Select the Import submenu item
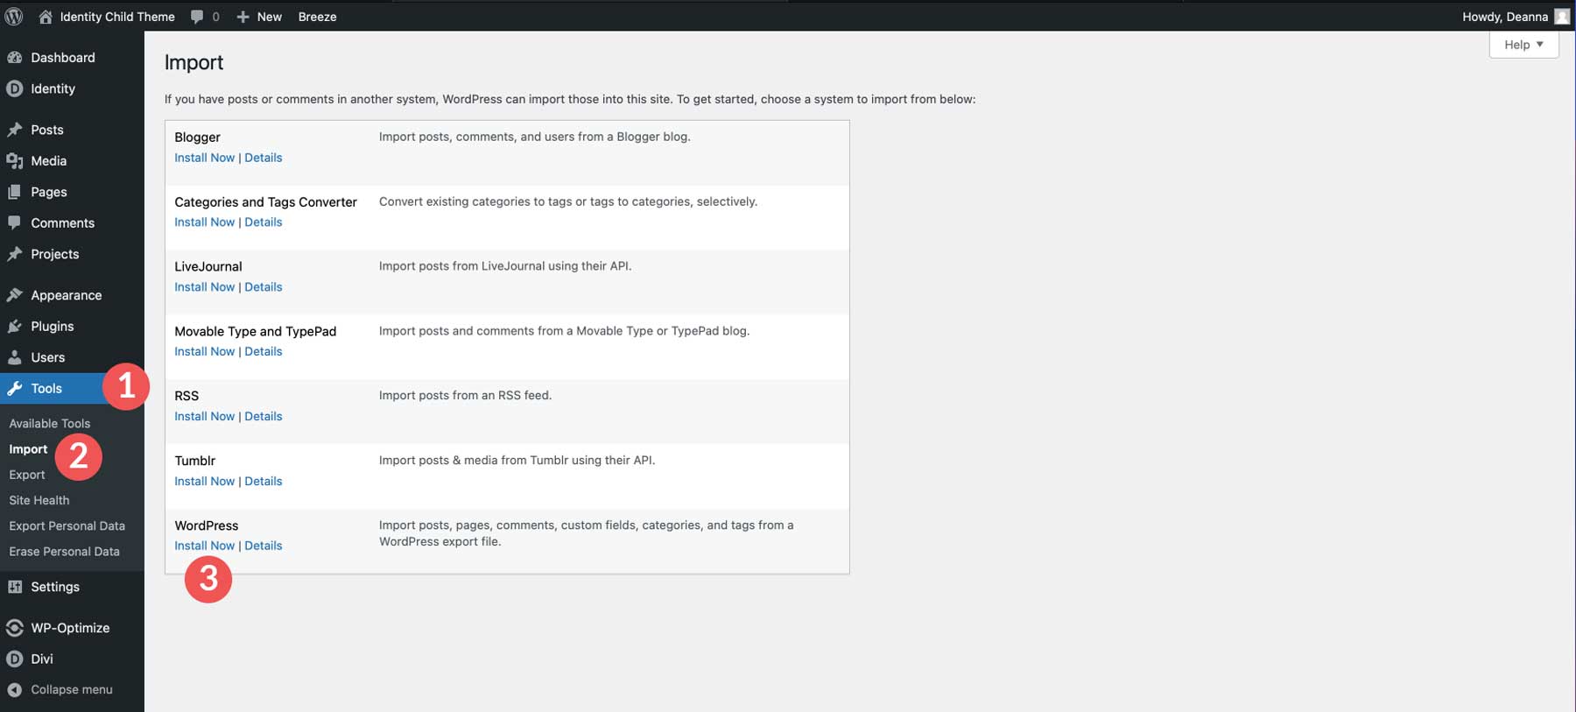Image resolution: width=1576 pixels, height=712 pixels. (28, 449)
